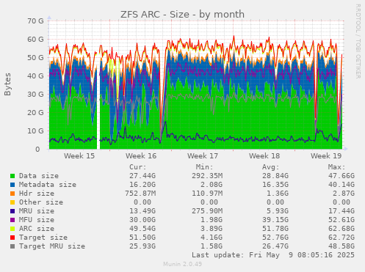Click the 'ARC size' legend label
The image size is (365, 272).
tap(37, 229)
